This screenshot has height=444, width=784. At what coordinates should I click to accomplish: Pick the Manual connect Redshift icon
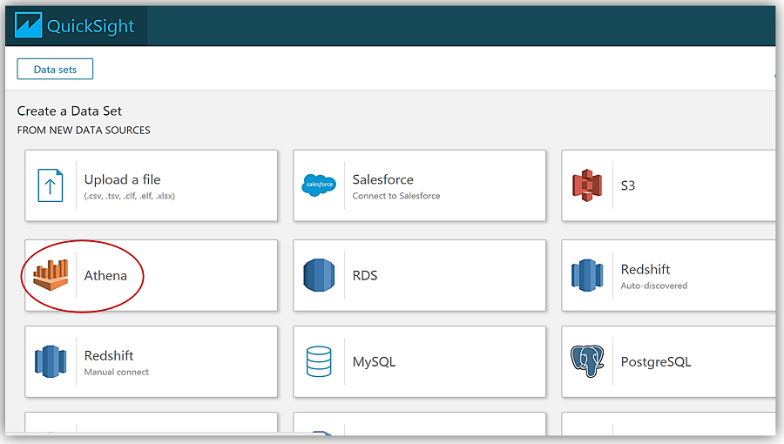(51, 361)
